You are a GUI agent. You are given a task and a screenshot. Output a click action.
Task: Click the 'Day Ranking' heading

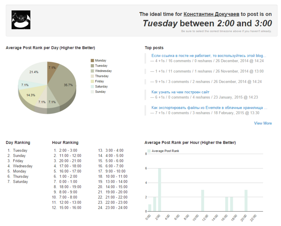pyautogui.click(x=18, y=142)
